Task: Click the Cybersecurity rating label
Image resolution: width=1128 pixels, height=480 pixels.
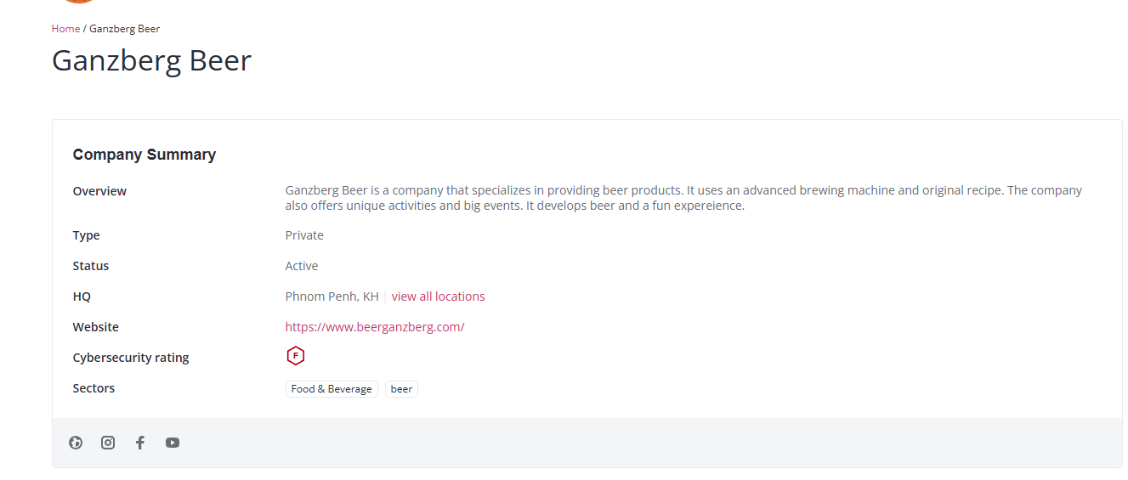Action: pos(131,358)
